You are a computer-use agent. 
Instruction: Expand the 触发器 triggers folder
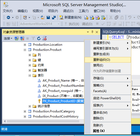pyautogui.click(x=30, y=70)
